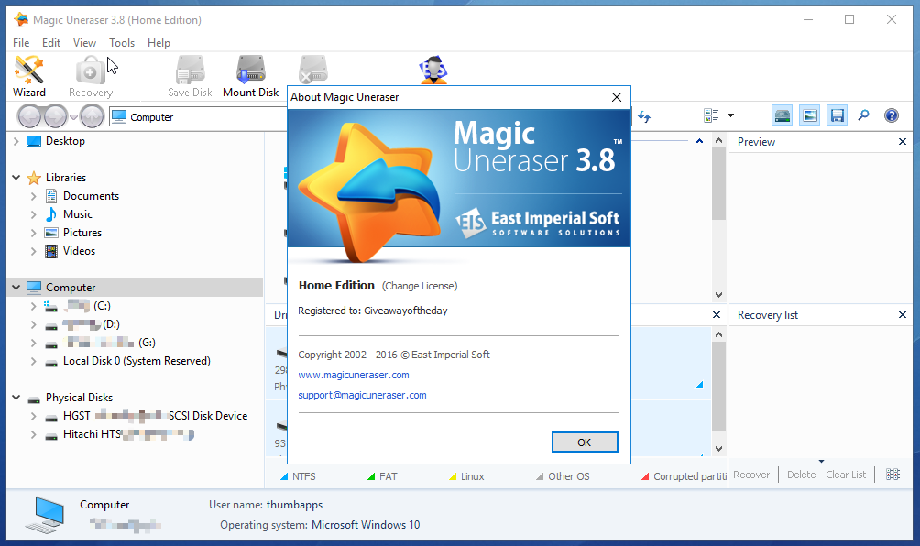Select the Music library item
Viewport: 920px width, 546px height.
pos(69,214)
